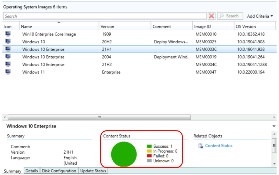Sort by the Version column header
This screenshot has height=175, width=279.
125,27
